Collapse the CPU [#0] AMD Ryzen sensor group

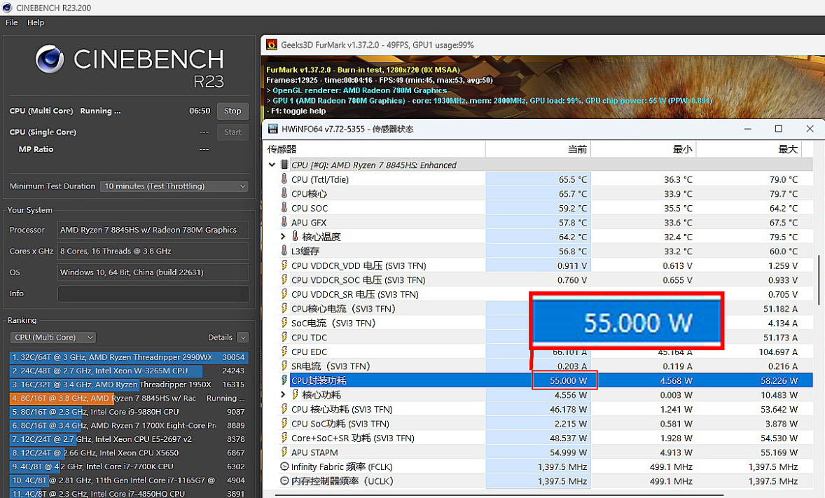pyautogui.click(x=272, y=165)
